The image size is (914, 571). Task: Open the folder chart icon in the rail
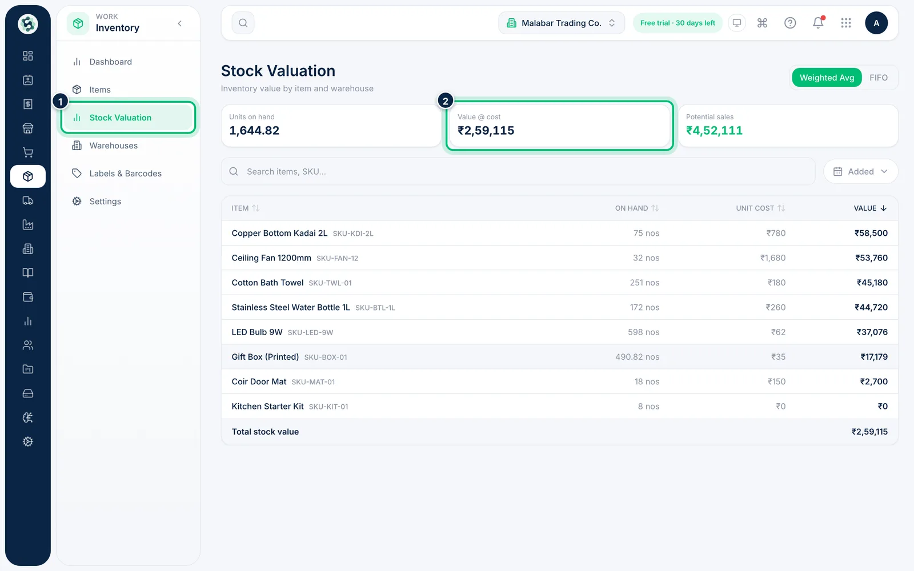coord(27,369)
